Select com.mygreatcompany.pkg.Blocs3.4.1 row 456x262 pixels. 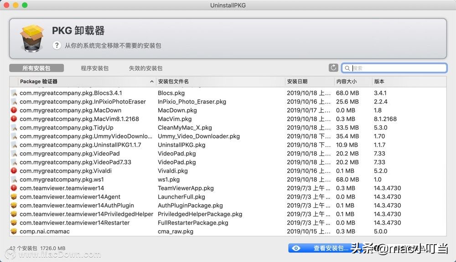tap(228, 93)
